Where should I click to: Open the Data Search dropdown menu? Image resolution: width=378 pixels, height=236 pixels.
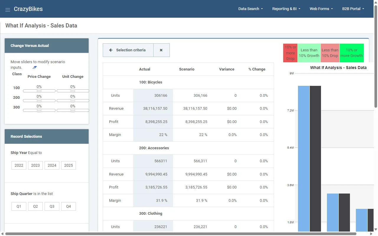(250, 9)
